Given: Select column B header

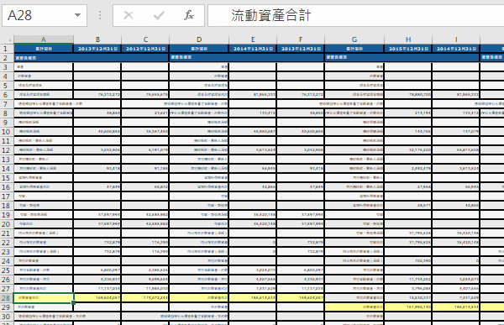Looking at the screenshot, I should point(97,39).
